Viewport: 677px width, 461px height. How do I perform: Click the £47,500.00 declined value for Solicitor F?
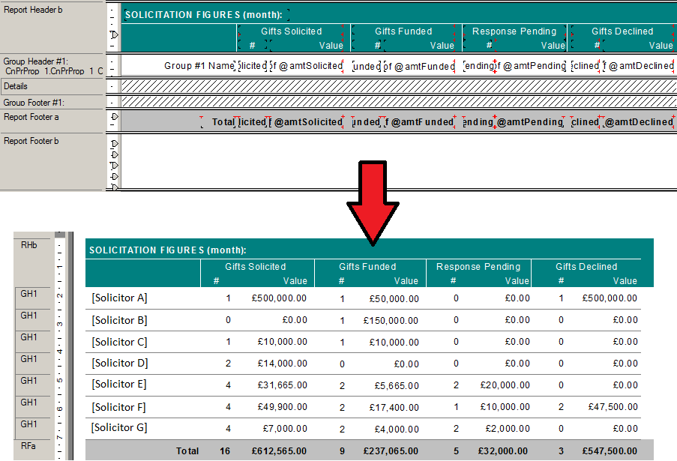pyautogui.click(x=613, y=406)
